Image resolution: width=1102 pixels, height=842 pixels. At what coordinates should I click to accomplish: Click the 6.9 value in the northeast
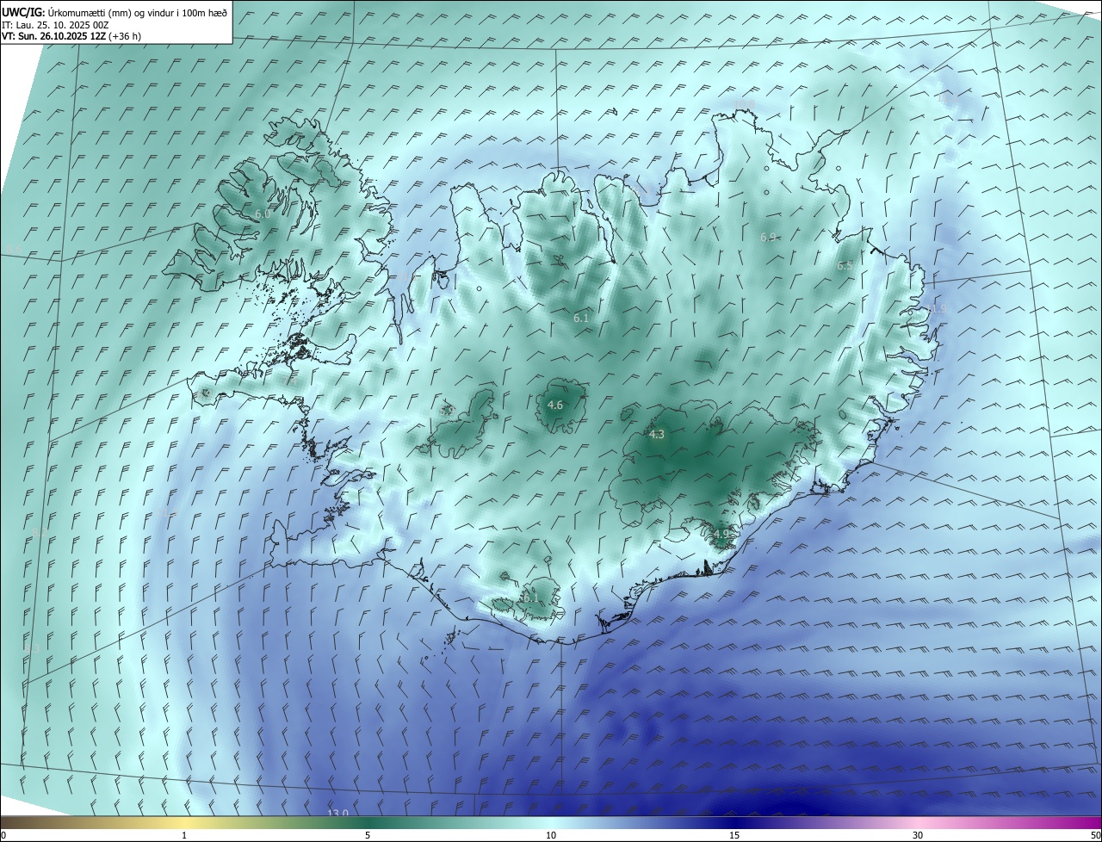768,237
